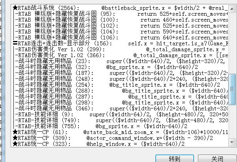Select result RTAB伤害美化 Ver 1.02 (366)
The image size is (237, 162).
click(120, 55)
